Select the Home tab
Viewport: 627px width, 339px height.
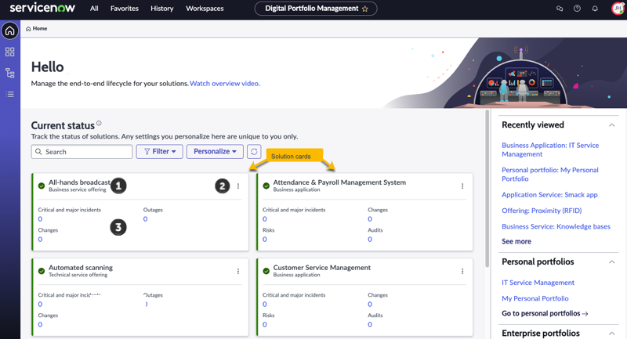[36, 29]
